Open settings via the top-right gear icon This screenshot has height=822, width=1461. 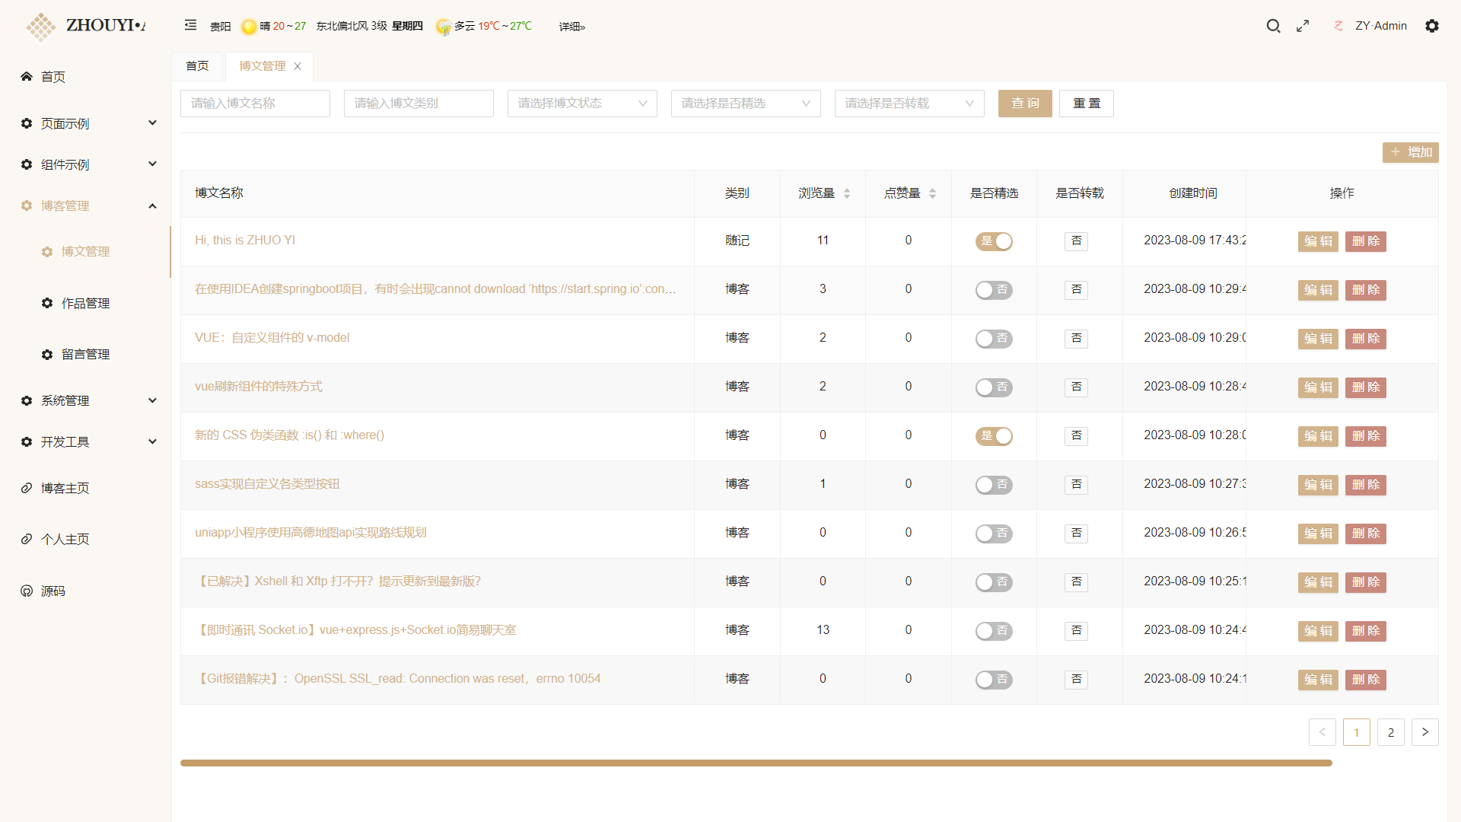(x=1432, y=26)
